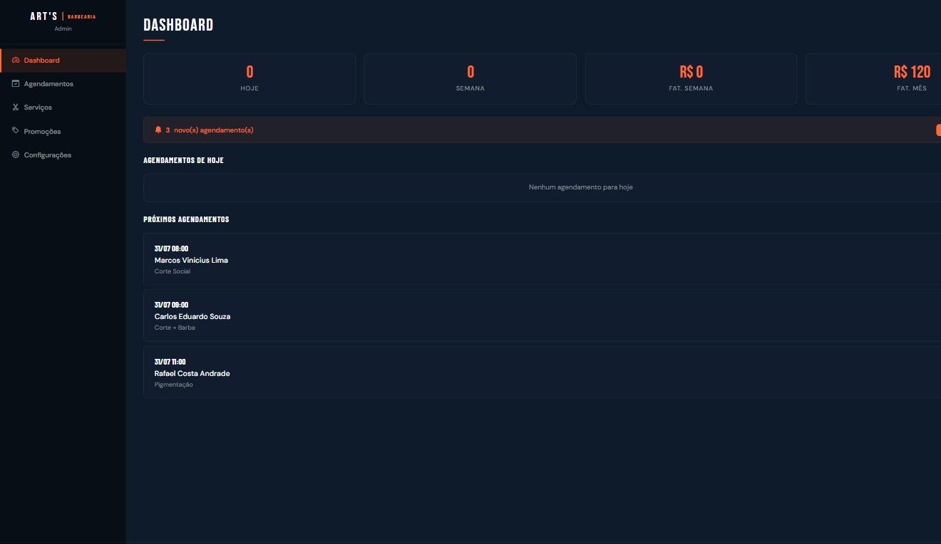Click the "31/07 08:00" appointment time

pos(171,249)
